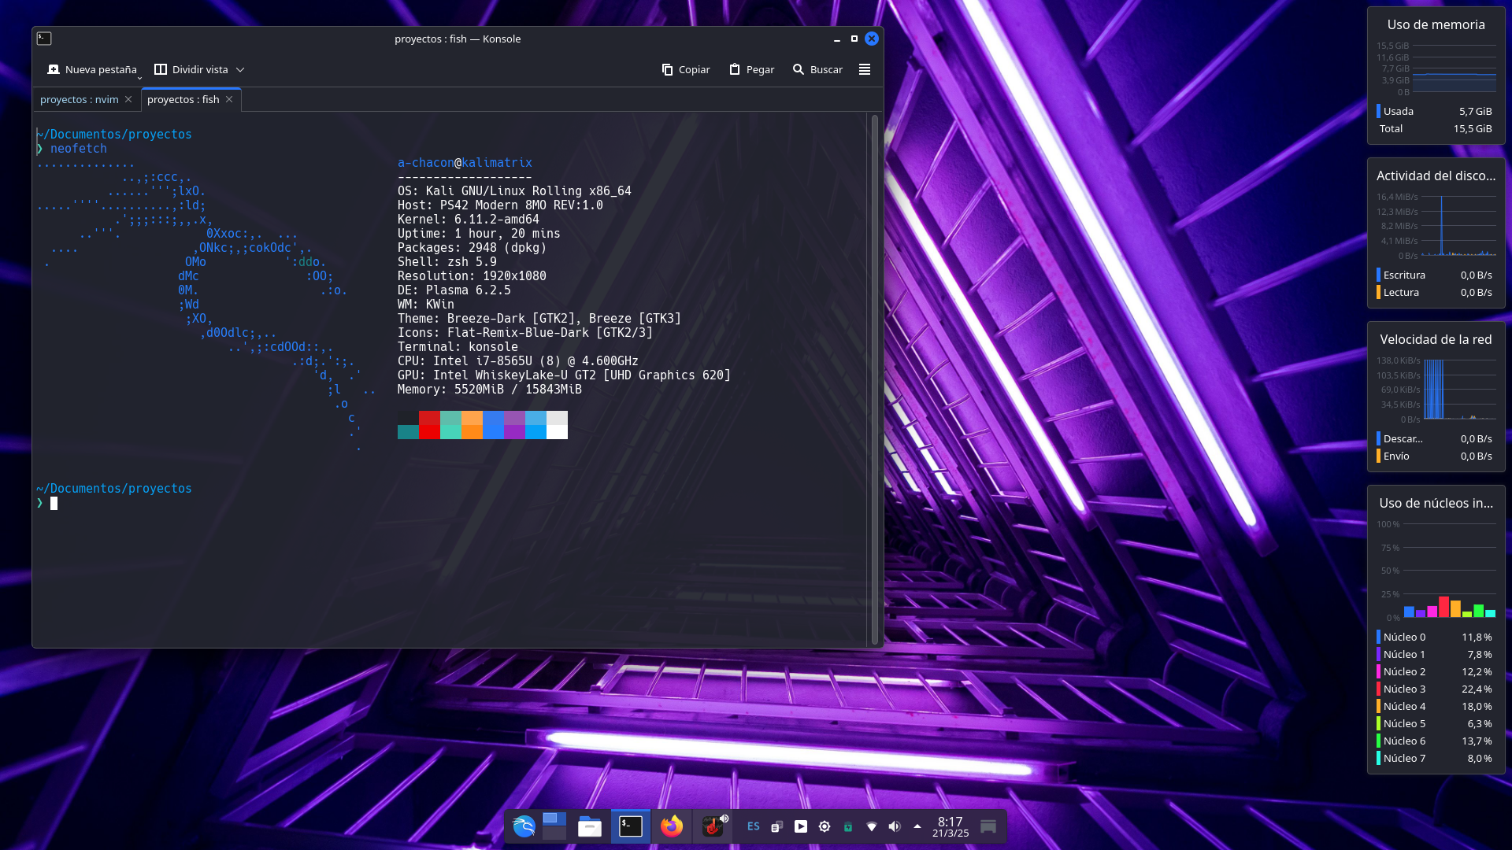
Task: Open the clipboard tray icon
Action: 777,826
